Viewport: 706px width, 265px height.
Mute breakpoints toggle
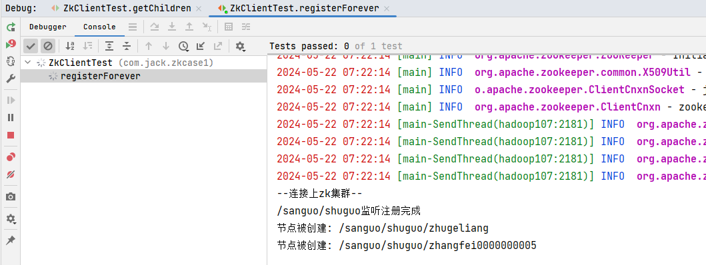point(11,174)
